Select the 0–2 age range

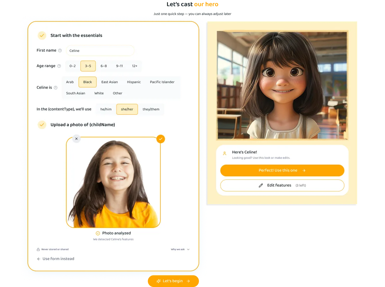[x=72, y=66]
